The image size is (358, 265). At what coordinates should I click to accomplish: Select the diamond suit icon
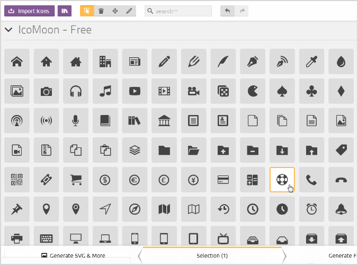(341, 91)
